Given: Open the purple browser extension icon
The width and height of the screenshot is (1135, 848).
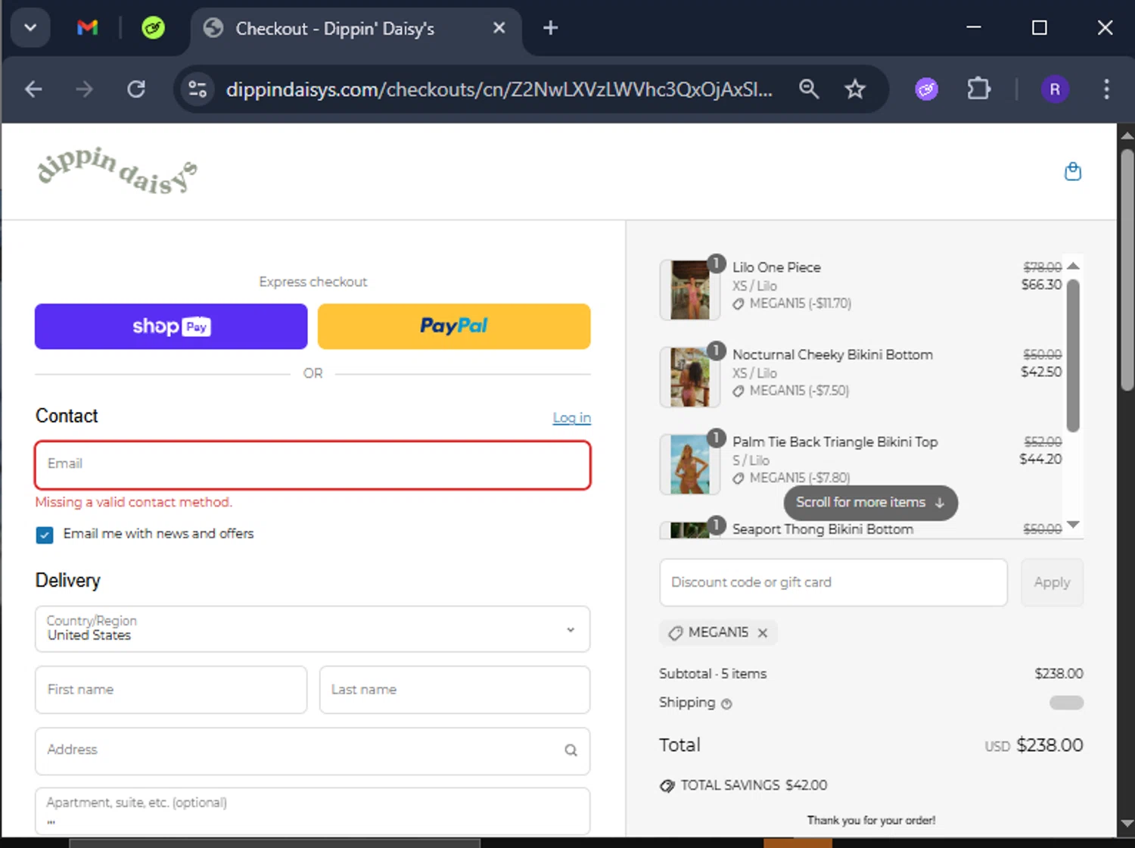Looking at the screenshot, I should click(x=926, y=89).
